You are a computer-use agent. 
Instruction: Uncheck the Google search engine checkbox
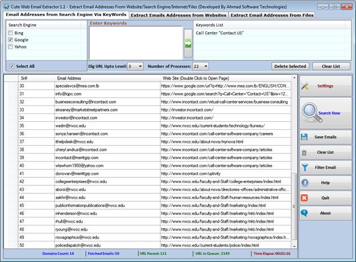[11, 40]
